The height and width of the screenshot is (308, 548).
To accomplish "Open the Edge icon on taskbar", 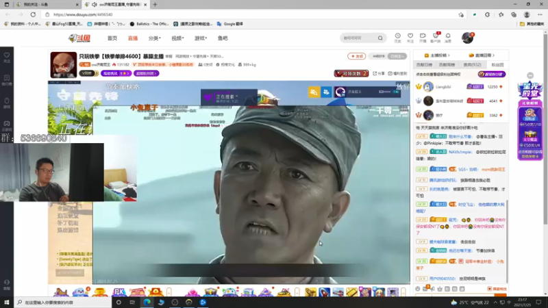I will tap(147, 302).
